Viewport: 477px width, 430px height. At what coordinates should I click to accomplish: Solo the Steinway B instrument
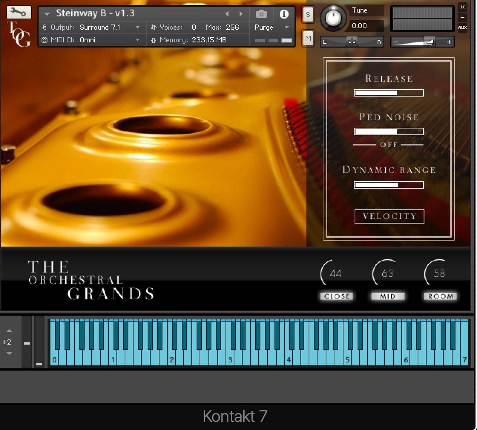[308, 15]
